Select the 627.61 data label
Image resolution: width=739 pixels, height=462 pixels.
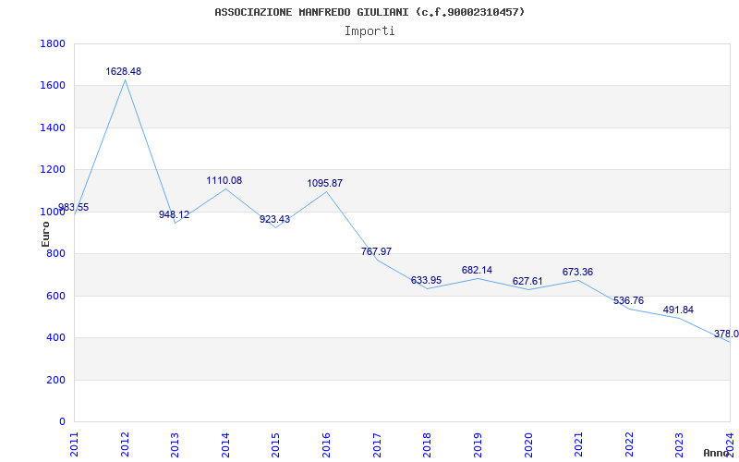point(527,282)
